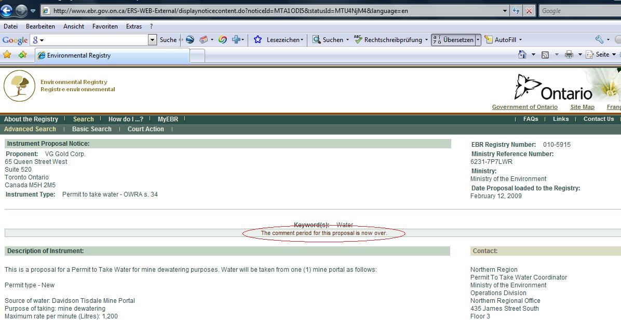Screen dimensions: 621x320
Task: Click the Google search box in browser
Action: (x=580, y=11)
